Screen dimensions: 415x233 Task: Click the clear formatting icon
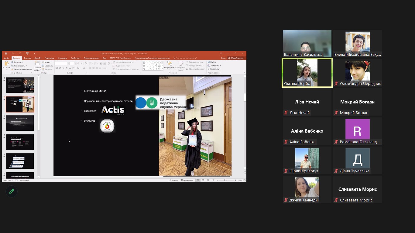86,63
